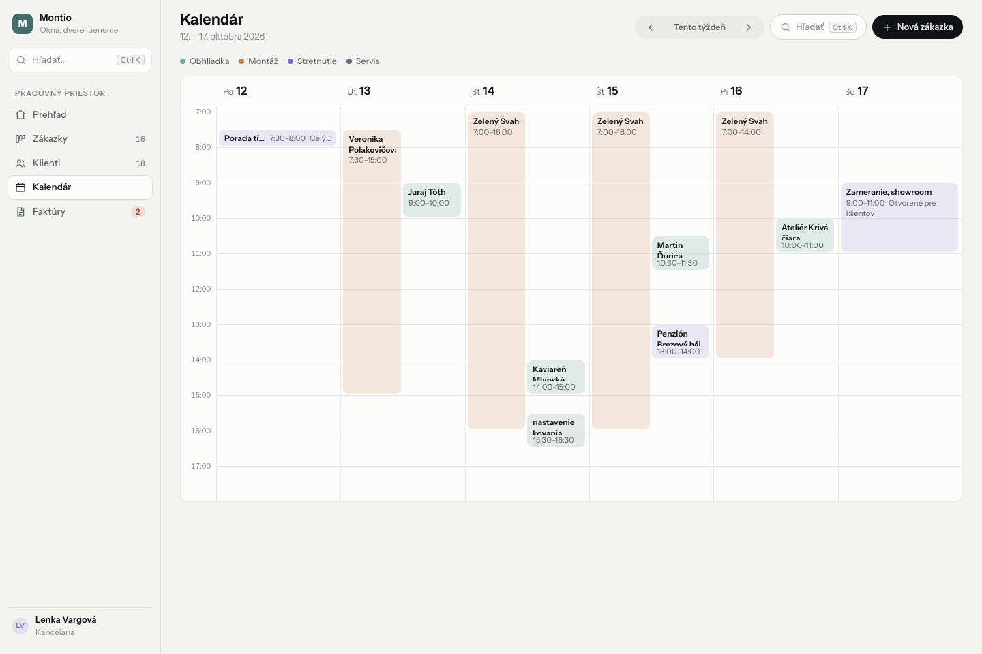982x654 pixels.
Task: Click the Klienti people icon
Action: coord(20,163)
